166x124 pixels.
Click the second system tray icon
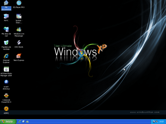pyautogui.click(x=157, y=122)
